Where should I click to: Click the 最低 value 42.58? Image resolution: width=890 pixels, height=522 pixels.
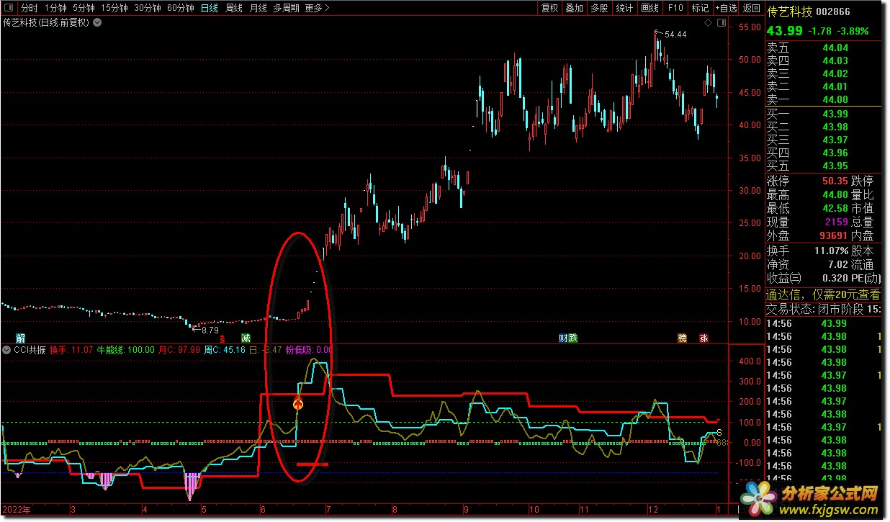click(x=835, y=208)
